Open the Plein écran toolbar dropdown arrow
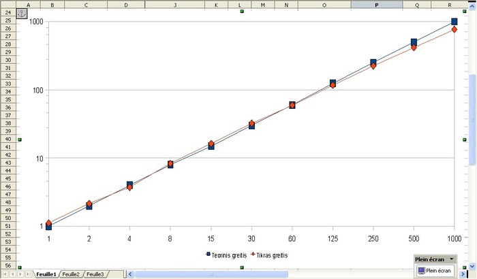The image size is (477, 279). (x=451, y=259)
